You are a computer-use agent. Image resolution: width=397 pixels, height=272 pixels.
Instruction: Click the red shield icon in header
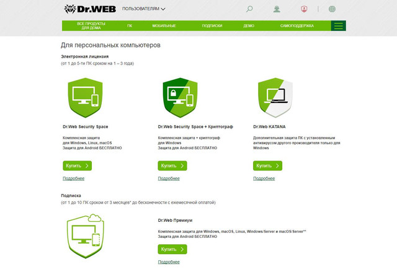pos(304,9)
